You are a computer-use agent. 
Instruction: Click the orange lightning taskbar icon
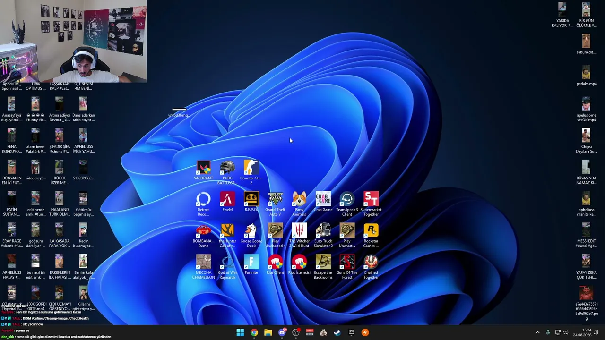pyautogui.click(x=365, y=332)
